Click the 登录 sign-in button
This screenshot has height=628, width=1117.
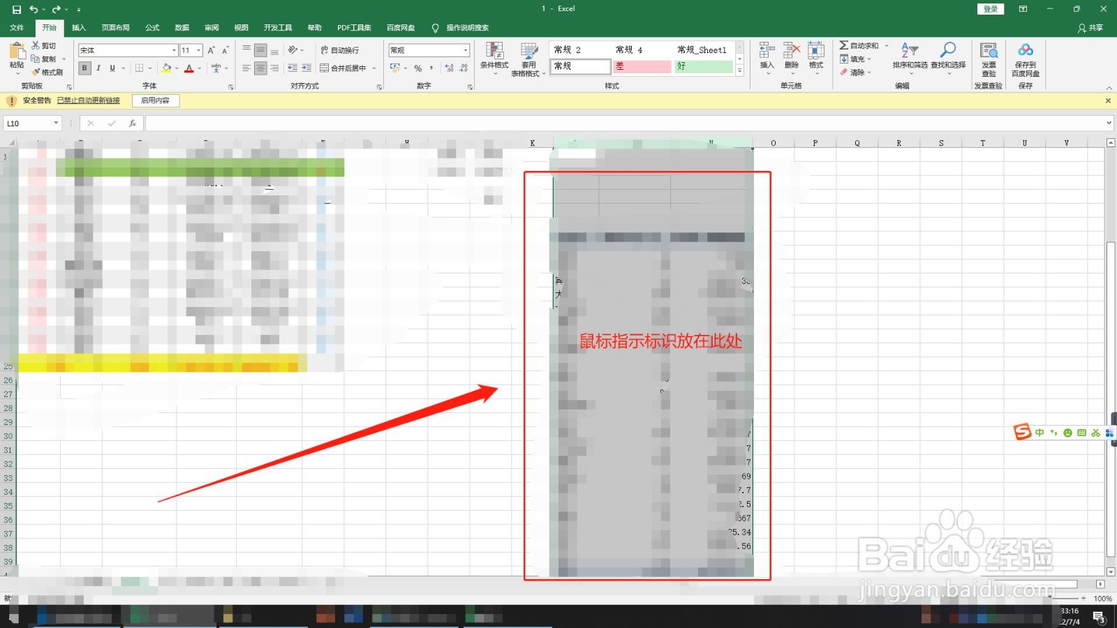point(990,9)
